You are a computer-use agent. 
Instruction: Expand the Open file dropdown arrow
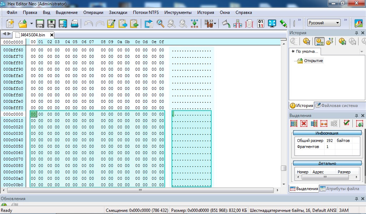31,24
